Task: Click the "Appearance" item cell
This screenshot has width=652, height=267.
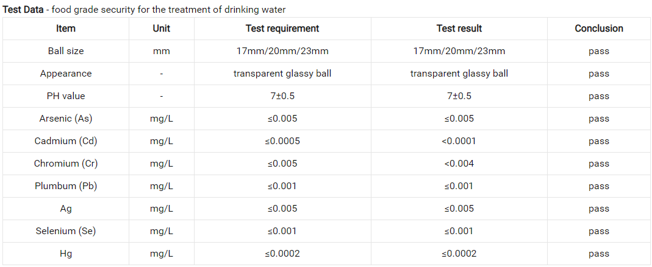Action: pos(66,74)
